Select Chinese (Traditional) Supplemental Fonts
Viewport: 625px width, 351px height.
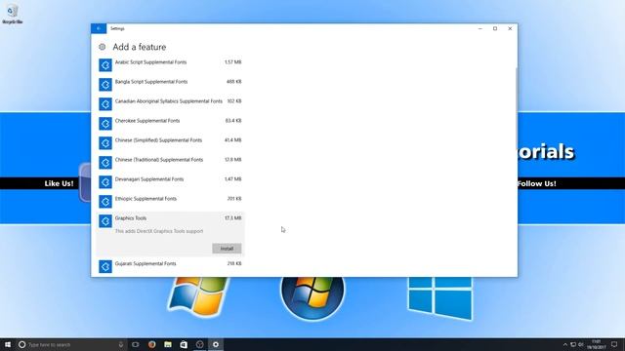[x=159, y=160]
